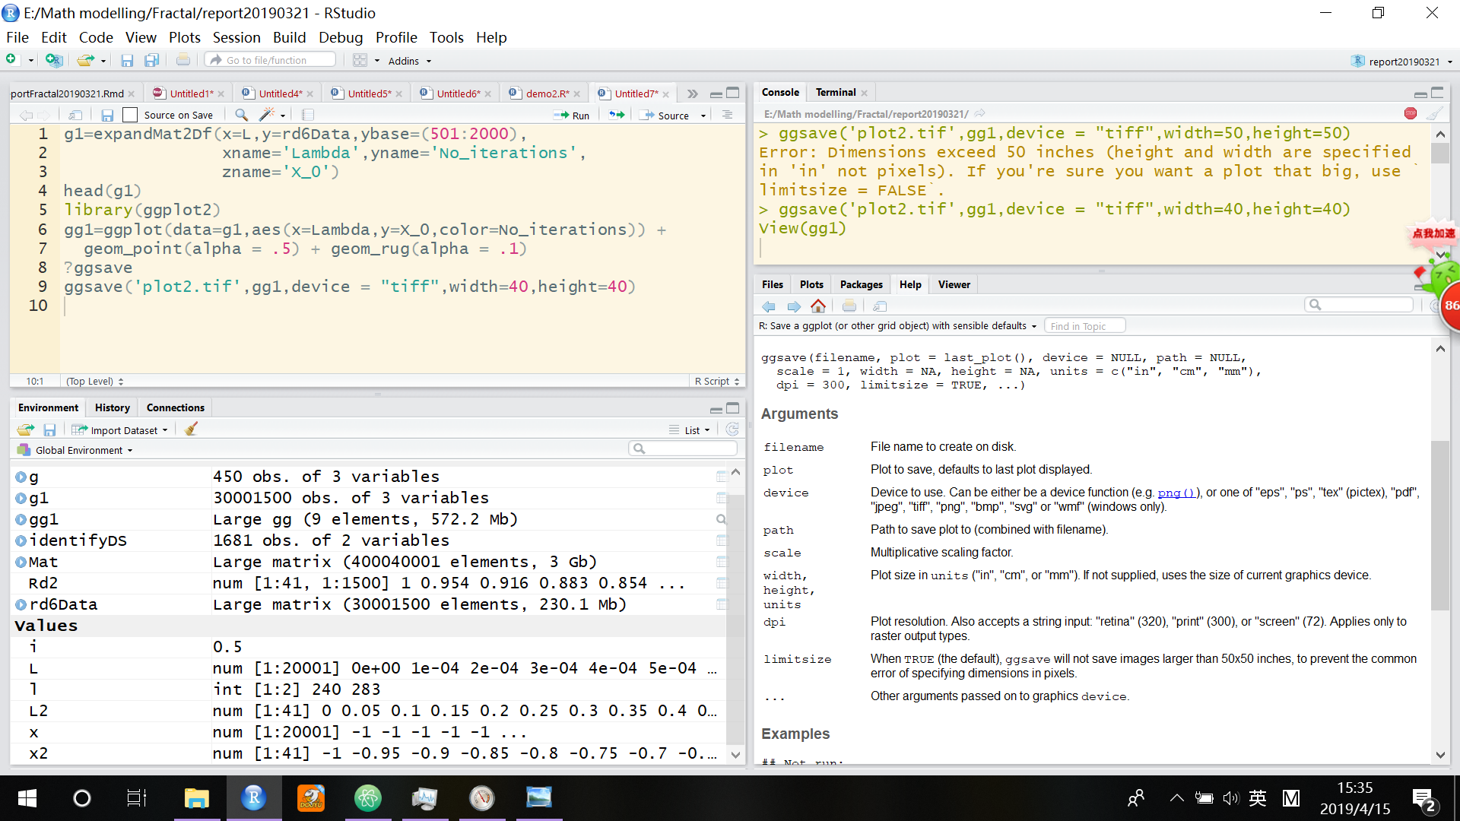The height and width of the screenshot is (821, 1460).
Task: Switch to the Connections tab
Action: click(x=176, y=407)
